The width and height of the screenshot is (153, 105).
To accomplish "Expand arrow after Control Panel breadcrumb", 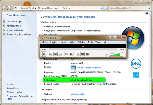I will pyautogui.click(x=36, y=8).
